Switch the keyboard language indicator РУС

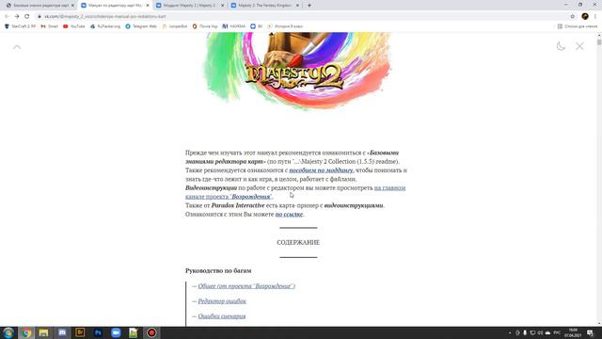pos(557,332)
